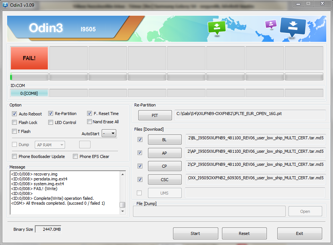Viewport: 333px width, 245px height.
Task: Click the CSC button to choose CSC file
Action: 164,180
